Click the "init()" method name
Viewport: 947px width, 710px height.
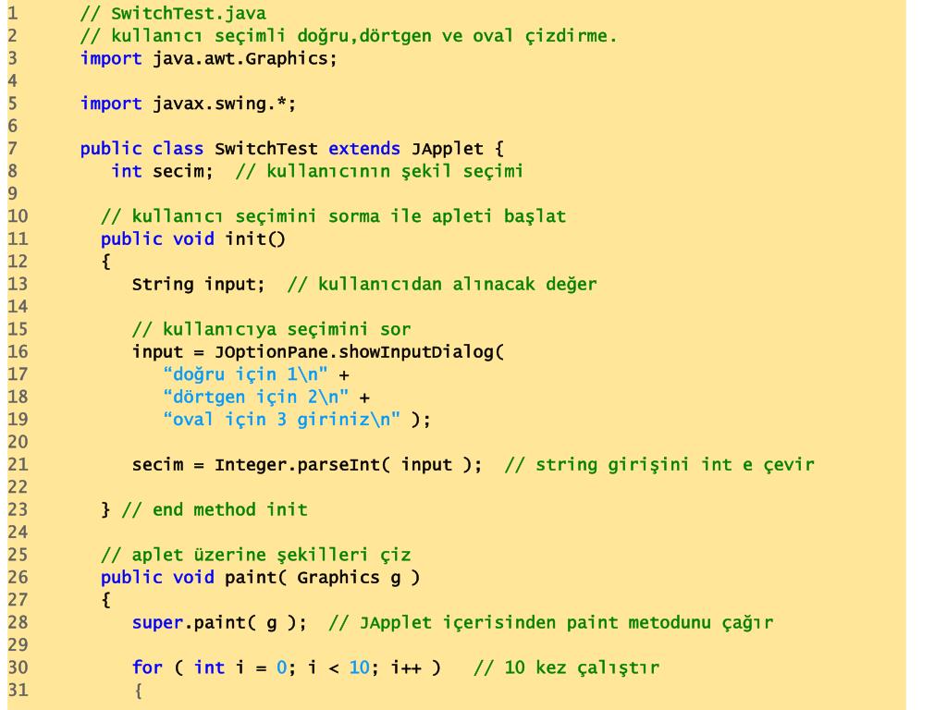pos(255,239)
